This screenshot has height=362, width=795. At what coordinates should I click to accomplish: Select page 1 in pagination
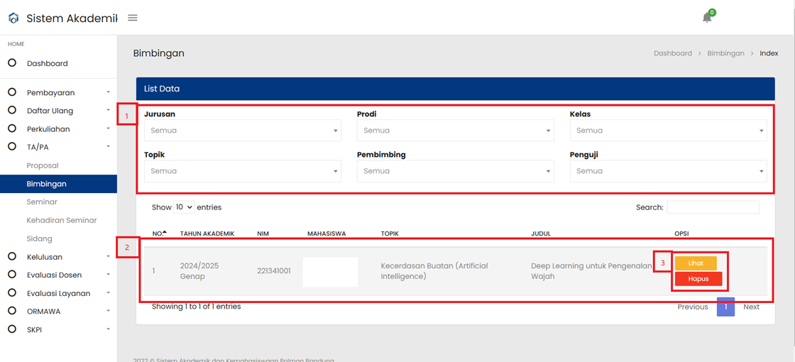tap(725, 307)
